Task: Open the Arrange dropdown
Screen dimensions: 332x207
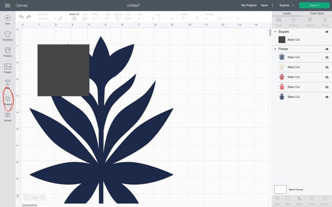Action: click(118, 19)
